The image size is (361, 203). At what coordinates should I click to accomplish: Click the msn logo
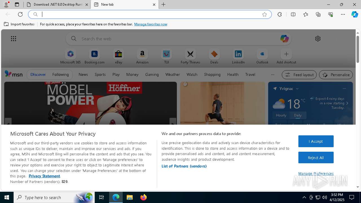click(x=14, y=74)
